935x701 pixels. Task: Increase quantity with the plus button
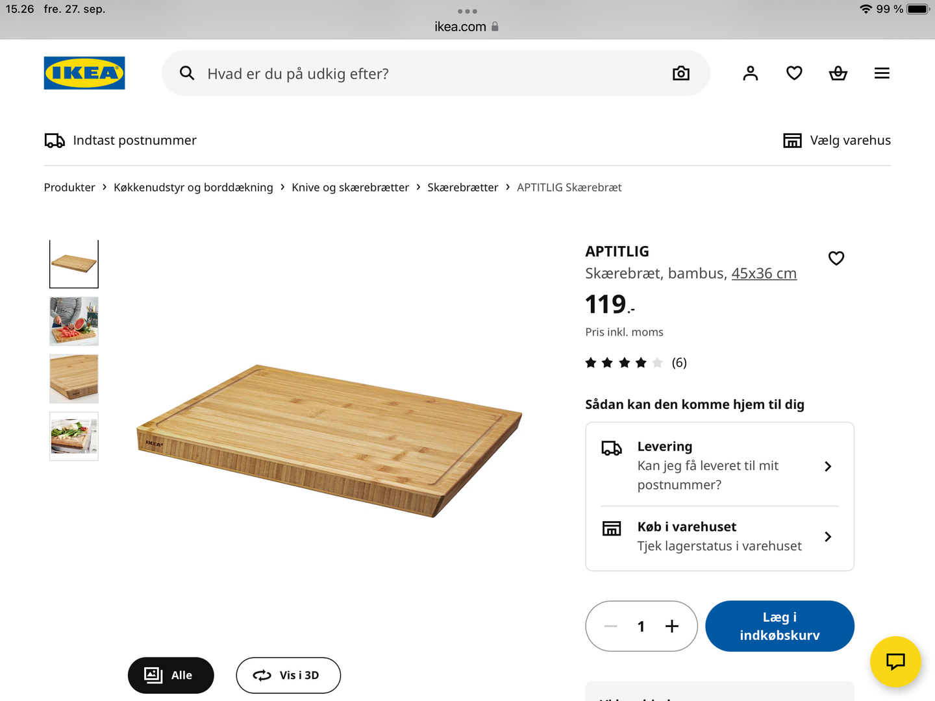[x=672, y=626]
